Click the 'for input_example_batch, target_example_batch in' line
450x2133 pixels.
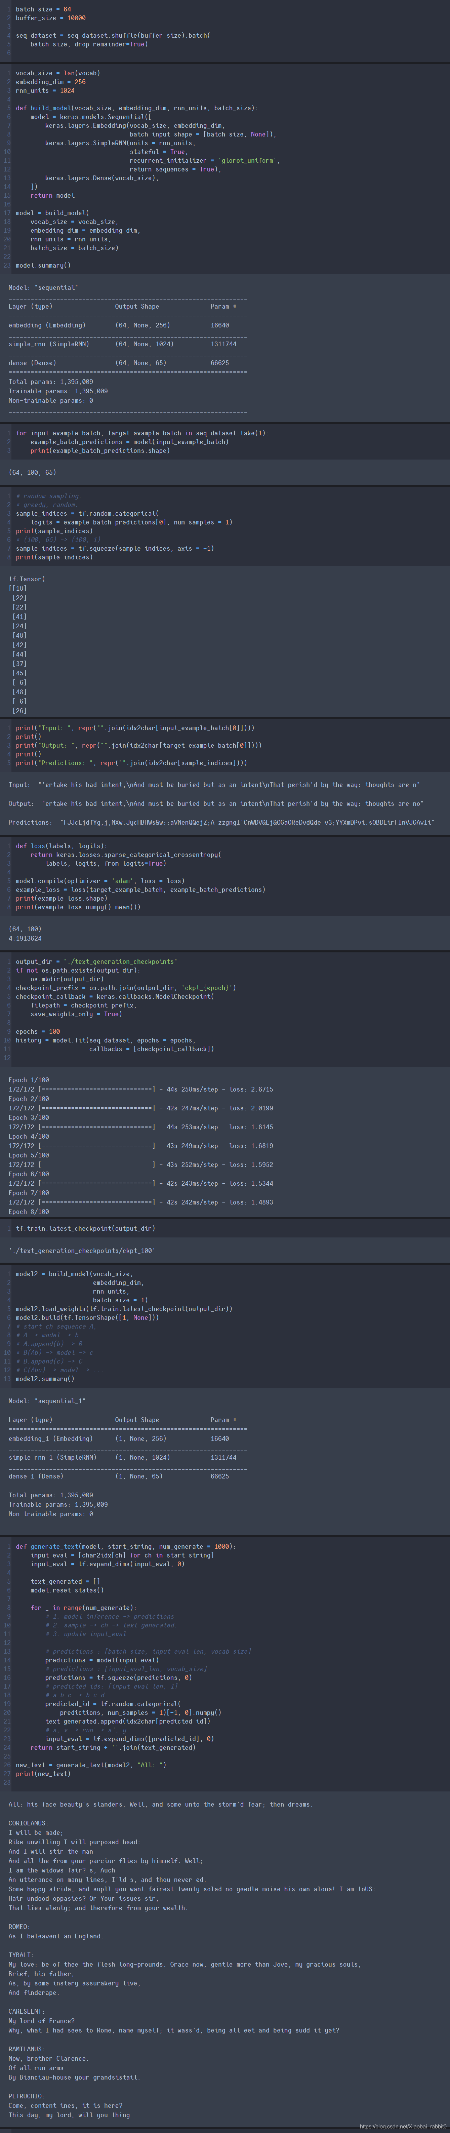142,433
